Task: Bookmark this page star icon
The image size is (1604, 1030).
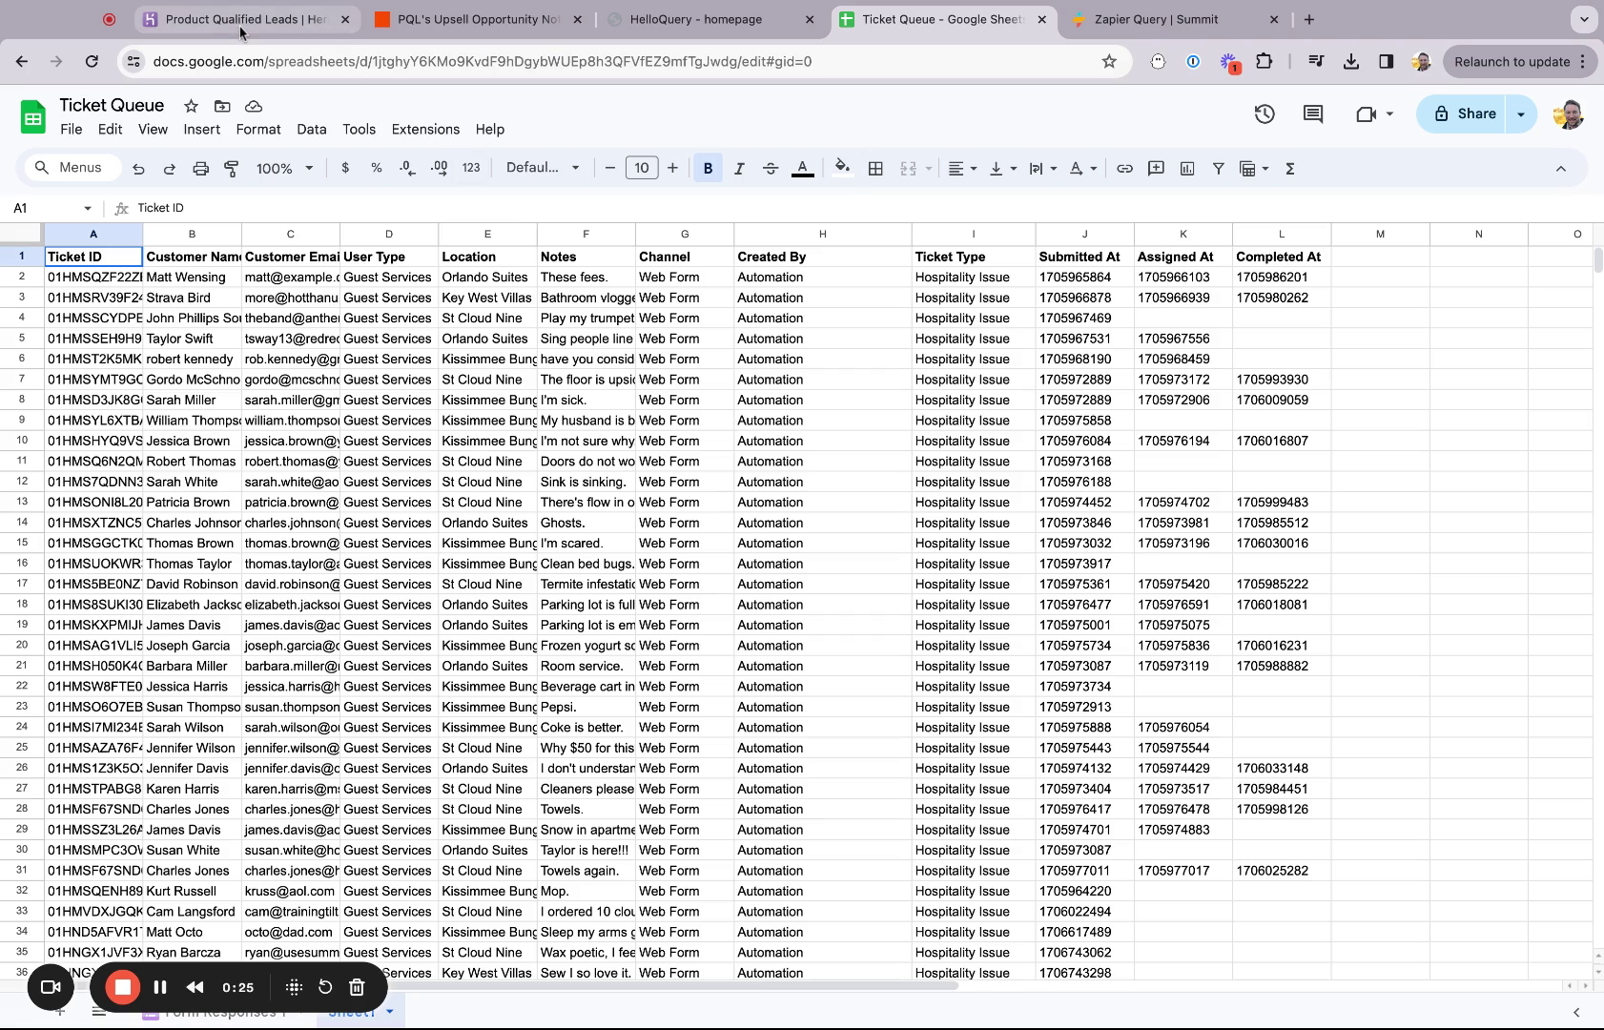Action: pyautogui.click(x=1109, y=62)
